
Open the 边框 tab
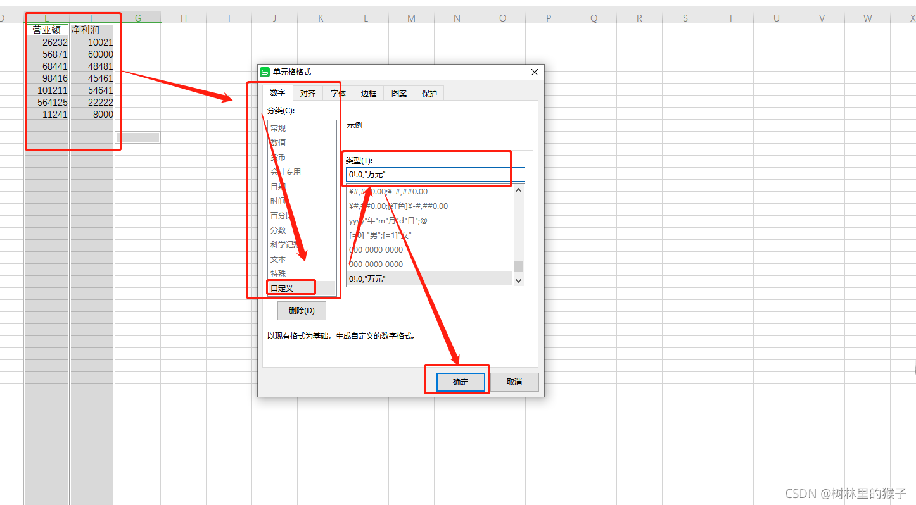[x=369, y=93]
